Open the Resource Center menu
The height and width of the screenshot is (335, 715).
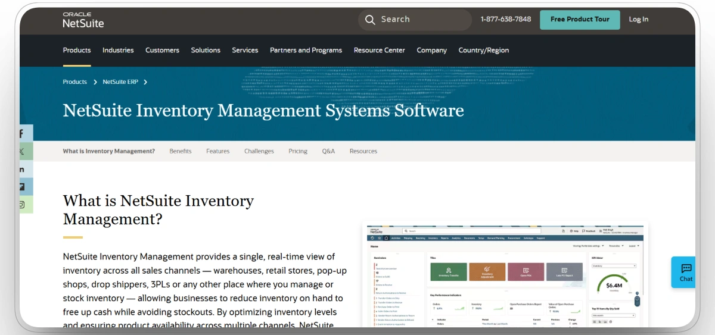(379, 51)
